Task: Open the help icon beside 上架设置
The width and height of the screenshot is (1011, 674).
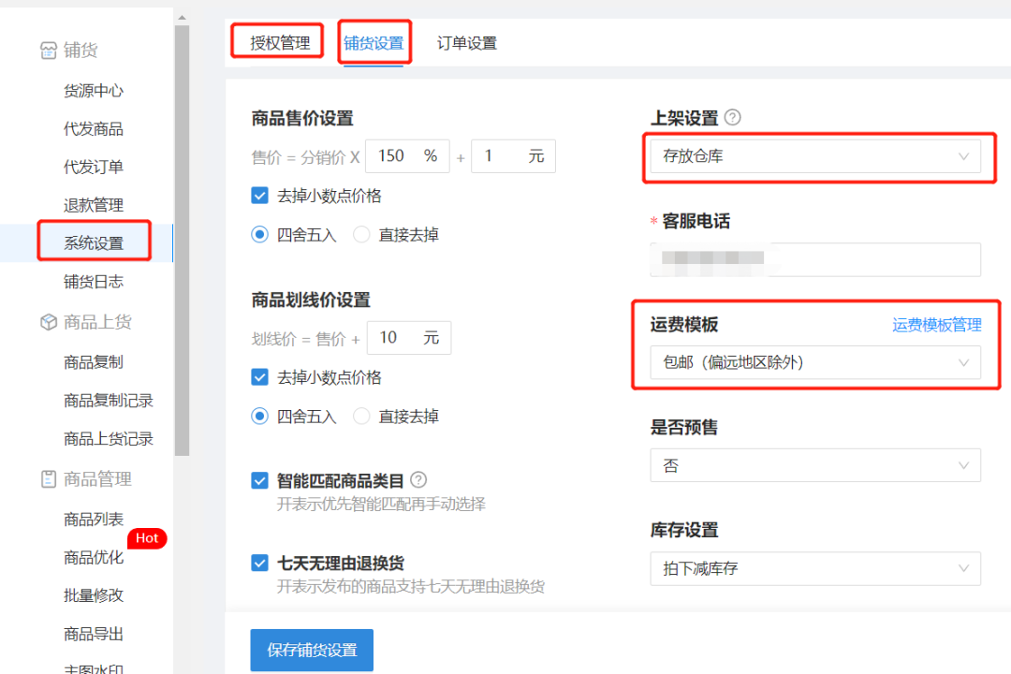Action: (x=733, y=117)
